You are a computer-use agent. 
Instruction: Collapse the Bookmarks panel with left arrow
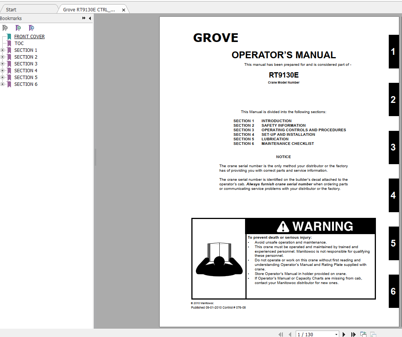click(90, 18)
